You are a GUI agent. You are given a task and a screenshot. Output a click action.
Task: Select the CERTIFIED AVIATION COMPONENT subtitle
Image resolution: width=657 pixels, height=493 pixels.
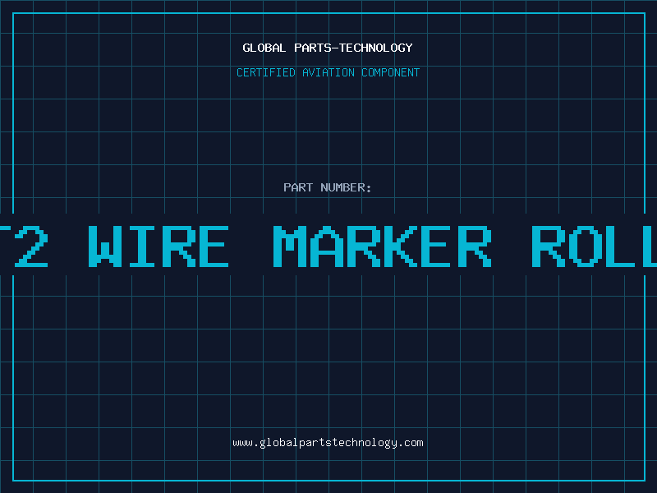coord(328,72)
